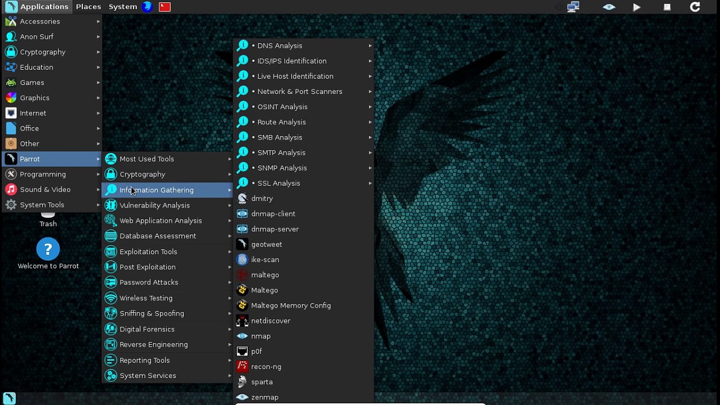Select Sniffing & Spoofing entry

click(x=167, y=313)
